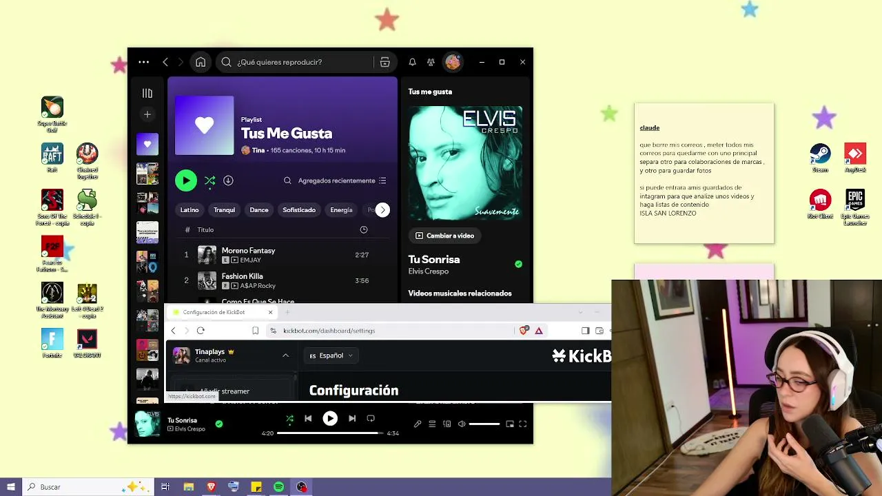Toggle repeat in player bar
882x496 pixels.
pyautogui.click(x=371, y=418)
